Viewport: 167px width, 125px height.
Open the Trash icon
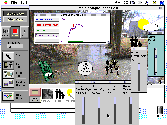coord(160,110)
